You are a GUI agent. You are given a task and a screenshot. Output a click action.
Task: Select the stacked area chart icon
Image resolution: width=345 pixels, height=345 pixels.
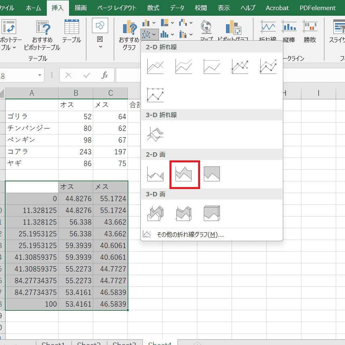(x=184, y=175)
